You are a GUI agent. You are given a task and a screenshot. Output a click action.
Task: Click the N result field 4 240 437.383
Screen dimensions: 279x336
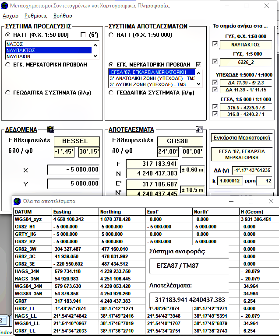pyautogui.click(x=152, y=173)
